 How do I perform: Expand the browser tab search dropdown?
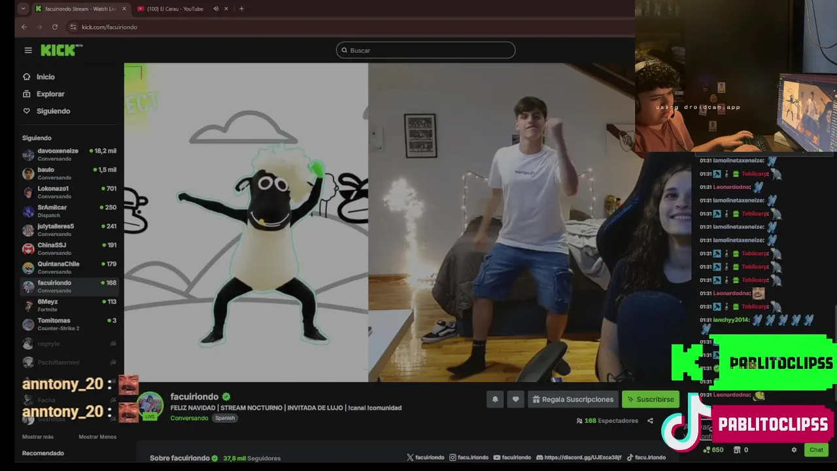(24, 9)
